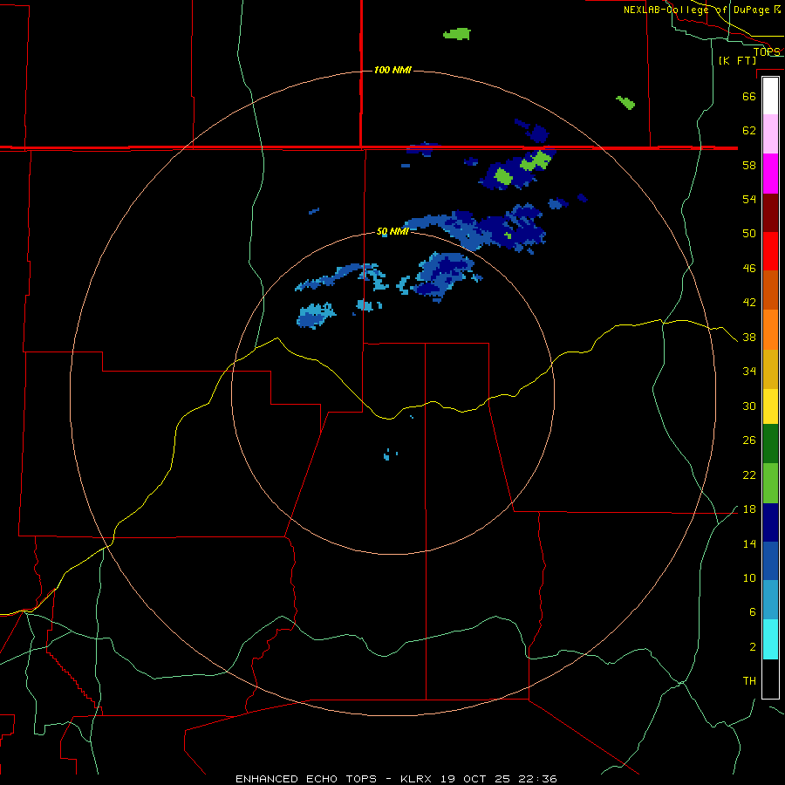Select the 2 legend value
Viewport: 785px width, 785px height.
(753, 647)
